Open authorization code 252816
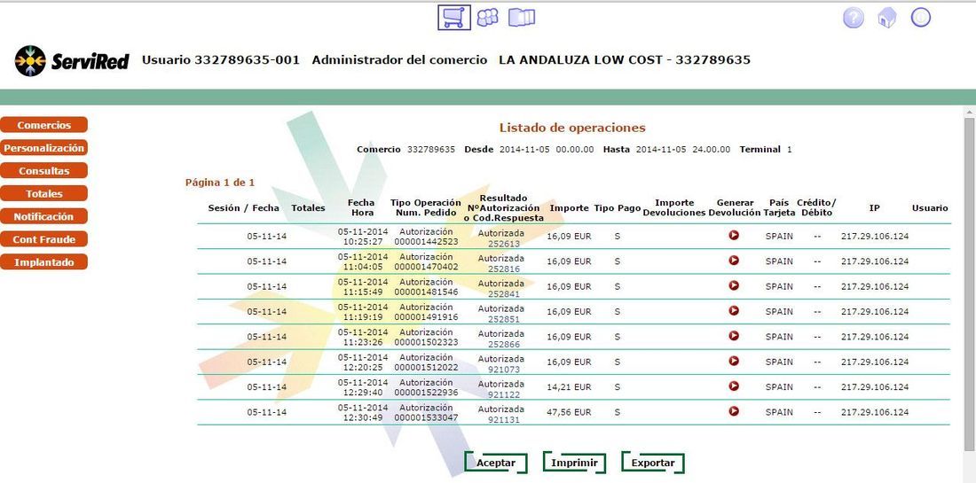This screenshot has width=976, height=483. point(504,269)
